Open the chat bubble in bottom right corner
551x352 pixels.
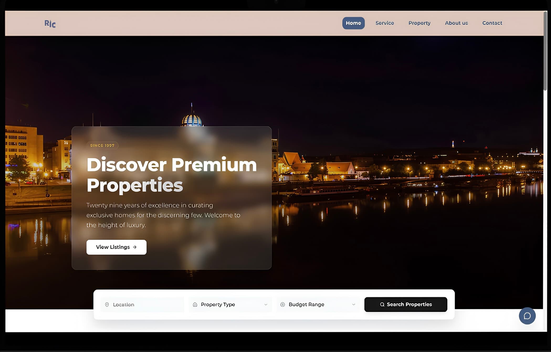click(x=527, y=316)
